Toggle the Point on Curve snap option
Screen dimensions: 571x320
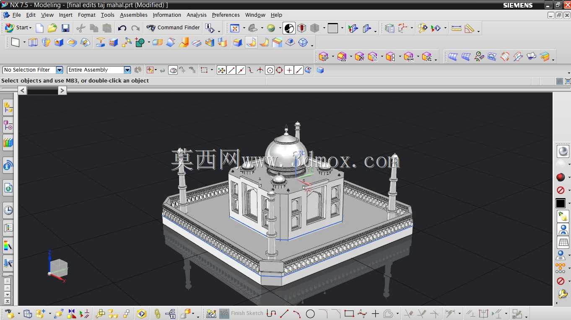tap(299, 70)
